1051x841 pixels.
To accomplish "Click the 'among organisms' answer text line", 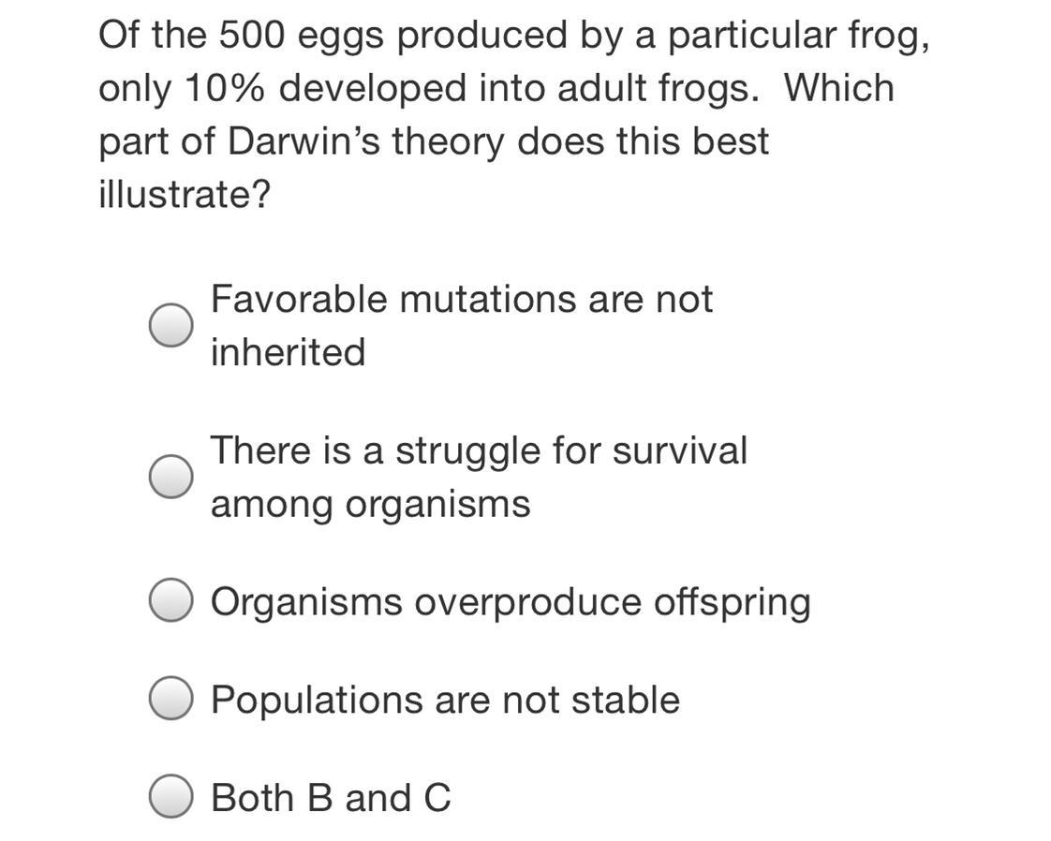I will [371, 505].
